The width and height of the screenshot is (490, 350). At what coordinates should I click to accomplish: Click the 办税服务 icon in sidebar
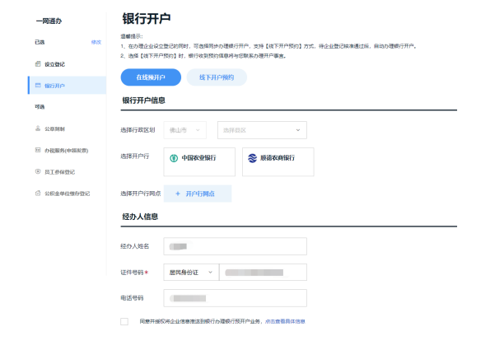pyautogui.click(x=38, y=150)
